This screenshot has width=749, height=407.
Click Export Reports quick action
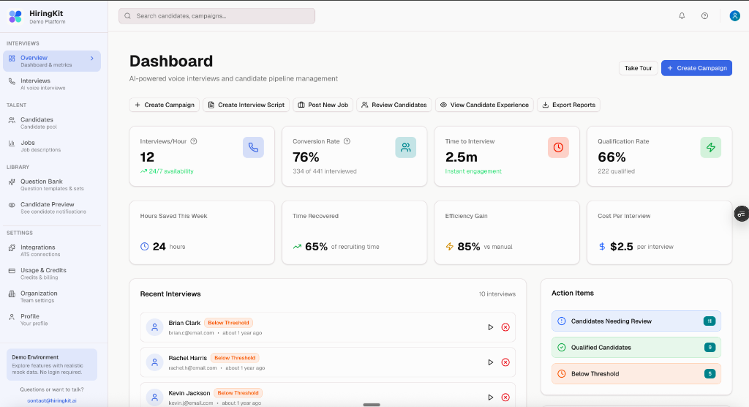(568, 105)
